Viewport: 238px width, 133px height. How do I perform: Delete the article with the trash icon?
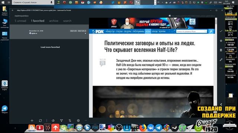[x=221, y=50]
